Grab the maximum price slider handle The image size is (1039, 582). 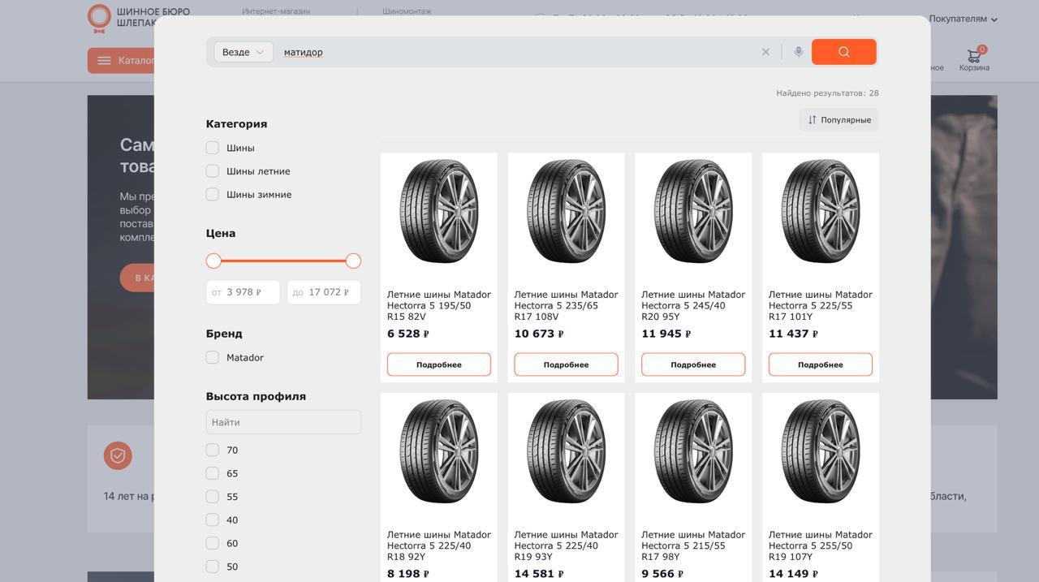pyautogui.click(x=353, y=261)
